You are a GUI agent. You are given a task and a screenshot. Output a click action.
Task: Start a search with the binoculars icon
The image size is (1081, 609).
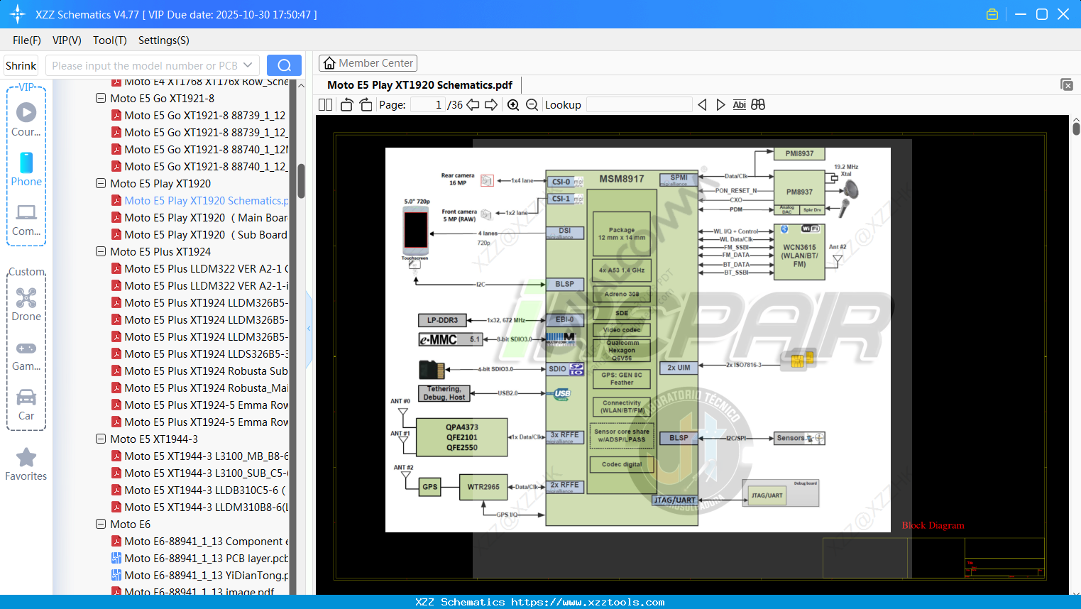[x=757, y=104]
